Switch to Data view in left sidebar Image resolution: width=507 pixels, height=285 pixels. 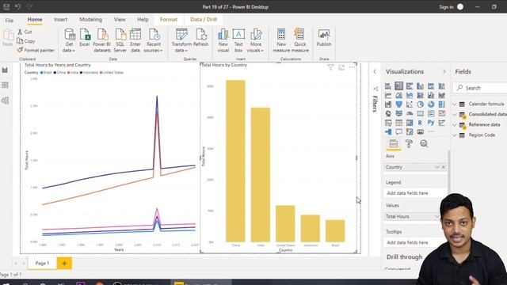[5, 85]
